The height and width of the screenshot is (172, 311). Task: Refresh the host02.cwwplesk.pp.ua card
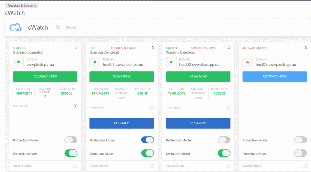pos(229,48)
